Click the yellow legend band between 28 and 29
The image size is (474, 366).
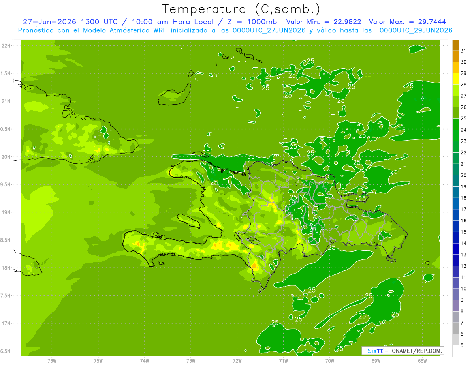(x=455, y=79)
